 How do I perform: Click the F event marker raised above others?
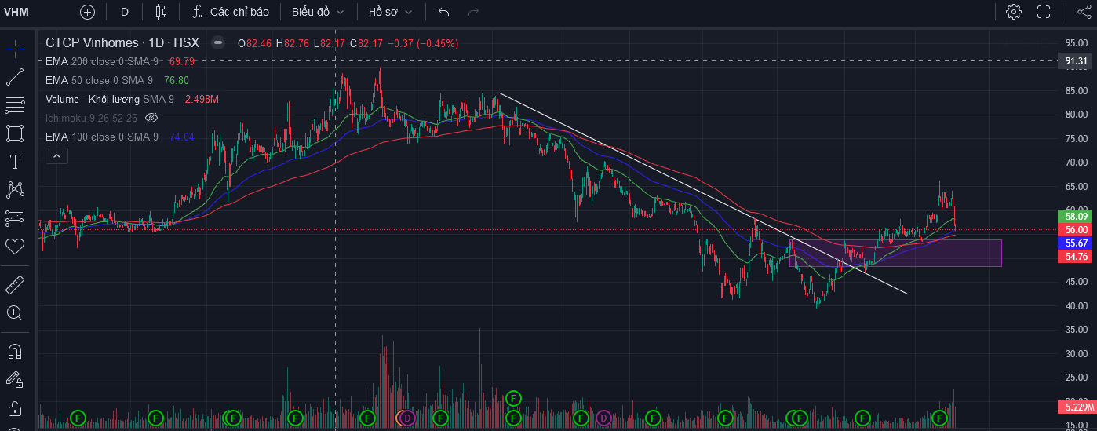pyautogui.click(x=513, y=398)
